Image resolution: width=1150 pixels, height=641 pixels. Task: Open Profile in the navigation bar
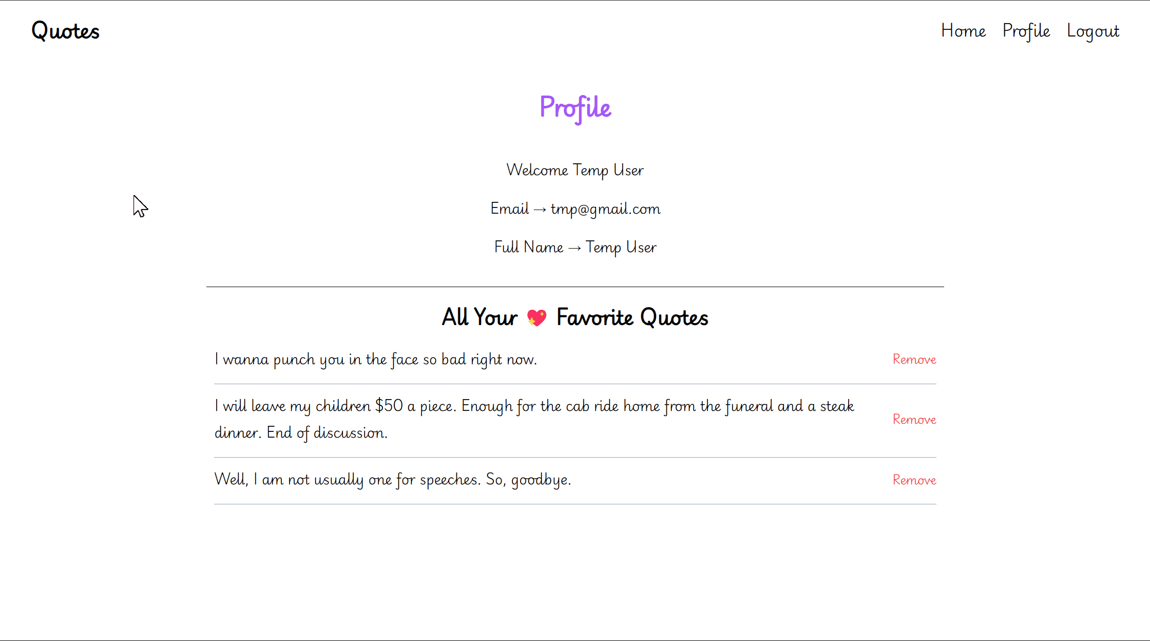[x=1026, y=31]
